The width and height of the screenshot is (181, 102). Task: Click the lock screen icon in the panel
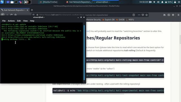pyautogui.click(x=175, y=2)
